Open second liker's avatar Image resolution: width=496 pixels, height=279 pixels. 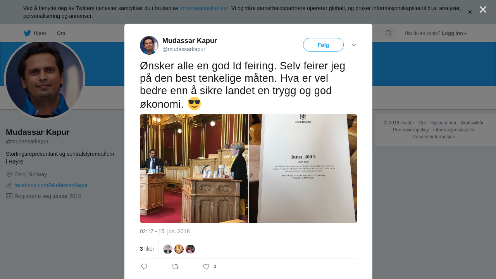[x=179, y=249]
